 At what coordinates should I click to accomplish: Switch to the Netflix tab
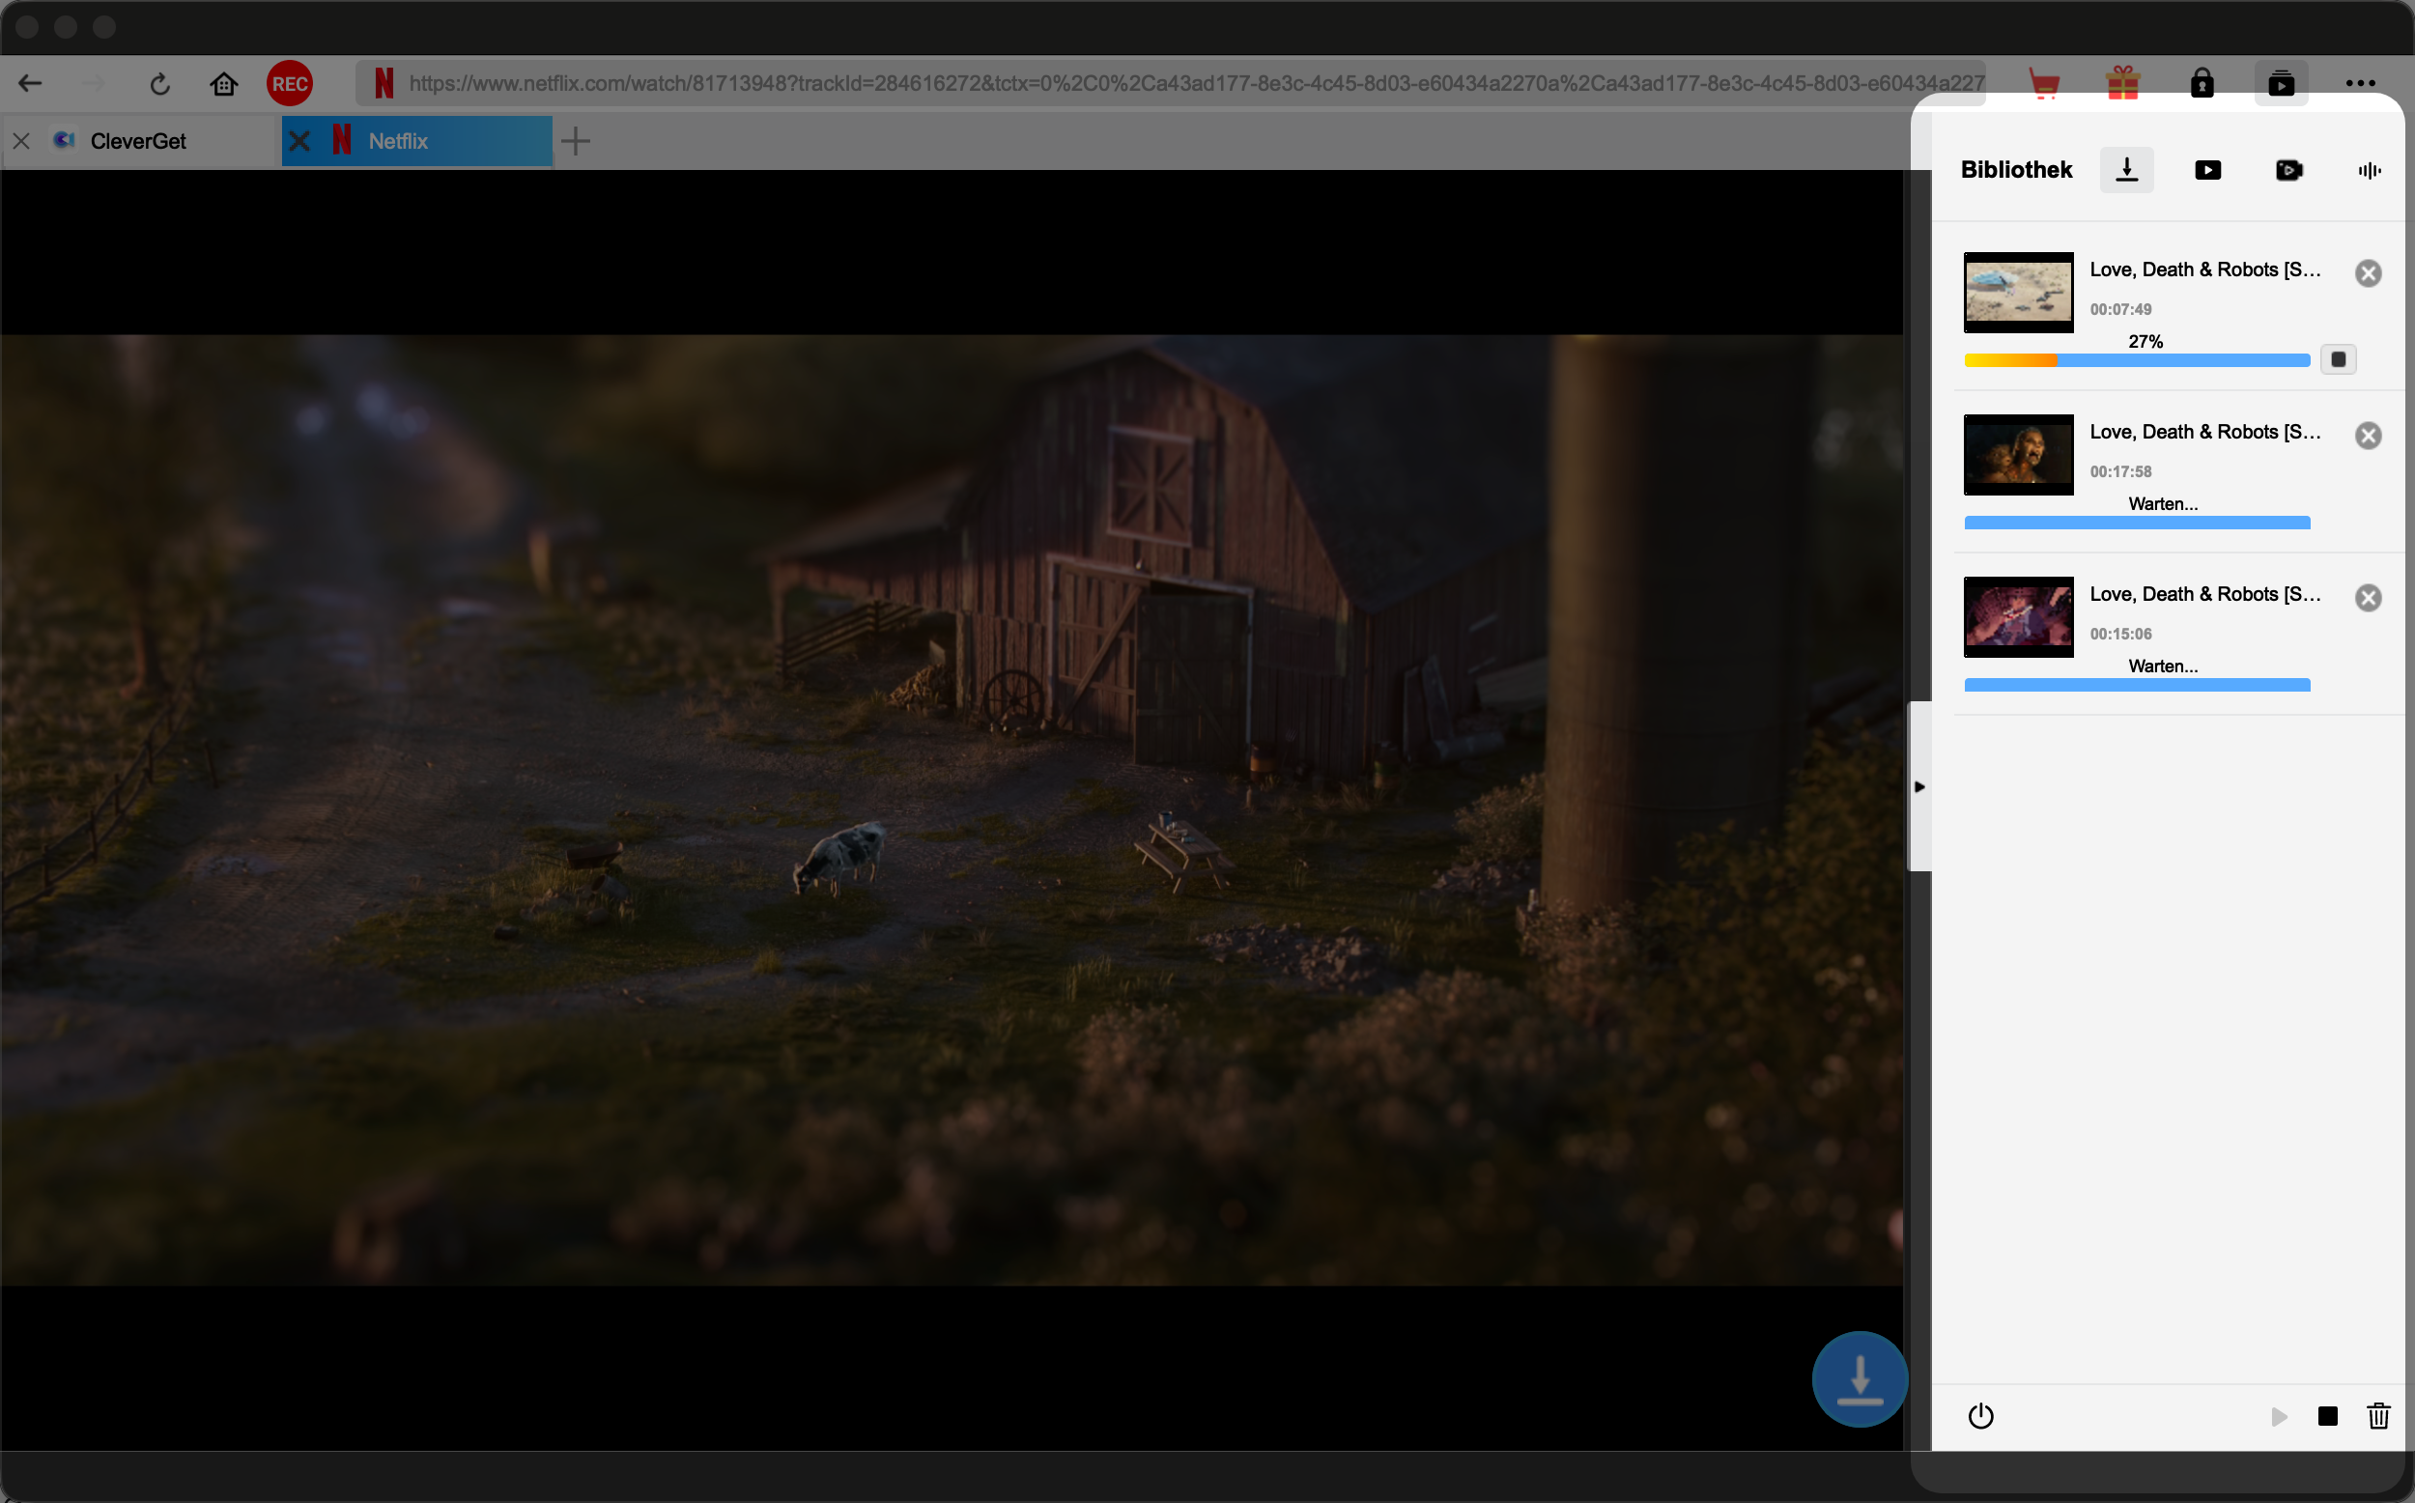tap(416, 141)
